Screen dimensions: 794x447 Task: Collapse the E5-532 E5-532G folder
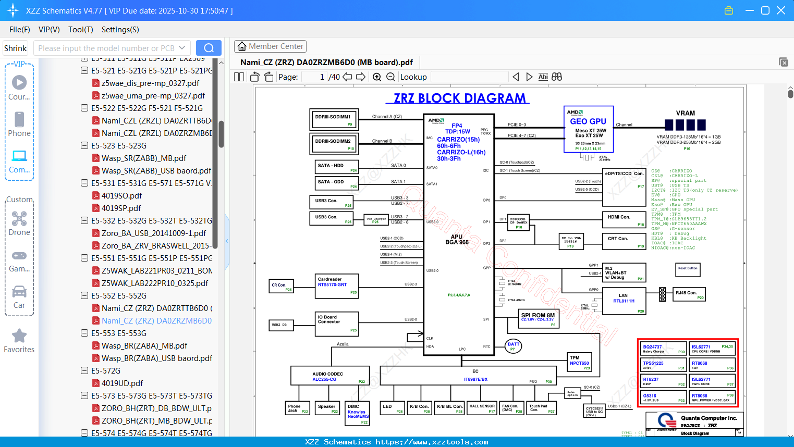tap(84, 220)
